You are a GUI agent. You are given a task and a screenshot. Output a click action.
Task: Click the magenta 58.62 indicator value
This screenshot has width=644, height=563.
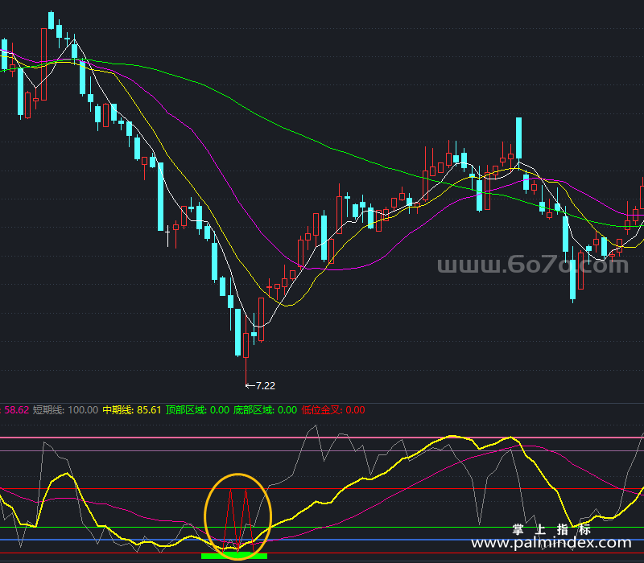[16, 410]
